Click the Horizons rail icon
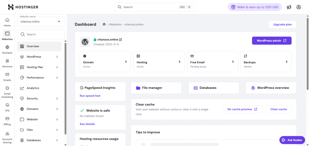 7,63
